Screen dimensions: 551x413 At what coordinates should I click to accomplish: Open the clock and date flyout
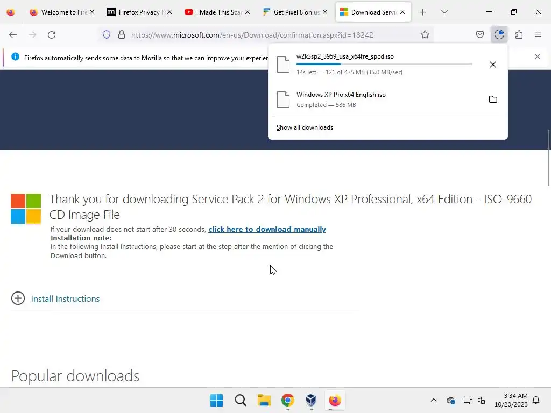[511, 400]
